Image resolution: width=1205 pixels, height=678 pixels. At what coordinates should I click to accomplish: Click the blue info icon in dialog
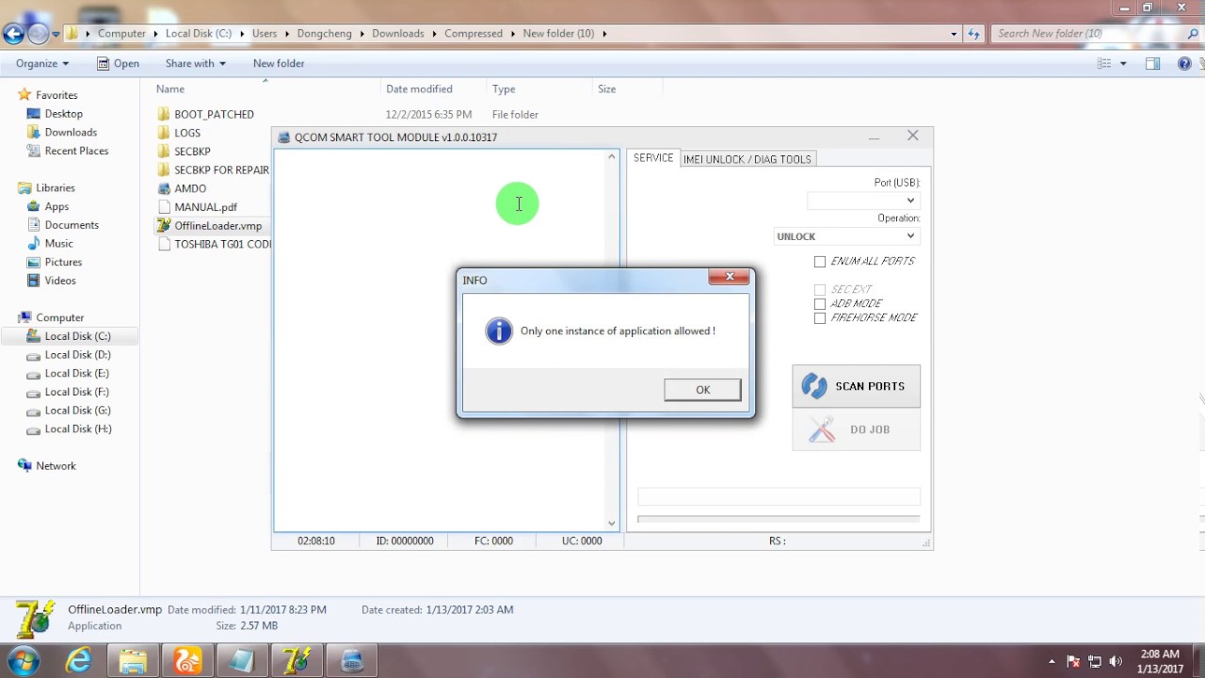pos(499,331)
